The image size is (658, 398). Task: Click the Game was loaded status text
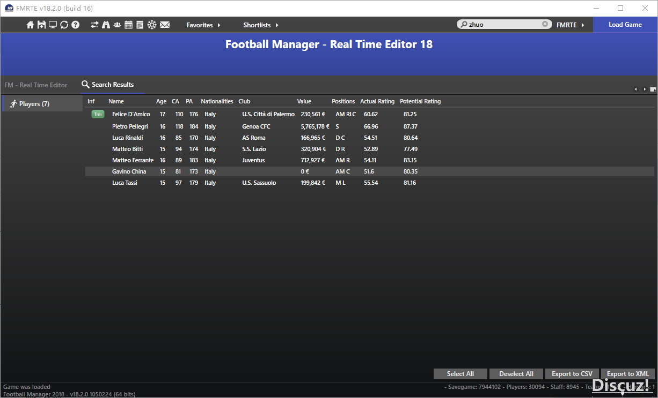(27, 387)
